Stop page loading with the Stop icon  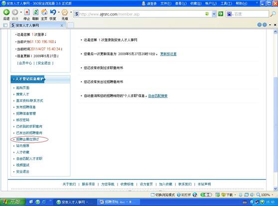click(x=27, y=12)
